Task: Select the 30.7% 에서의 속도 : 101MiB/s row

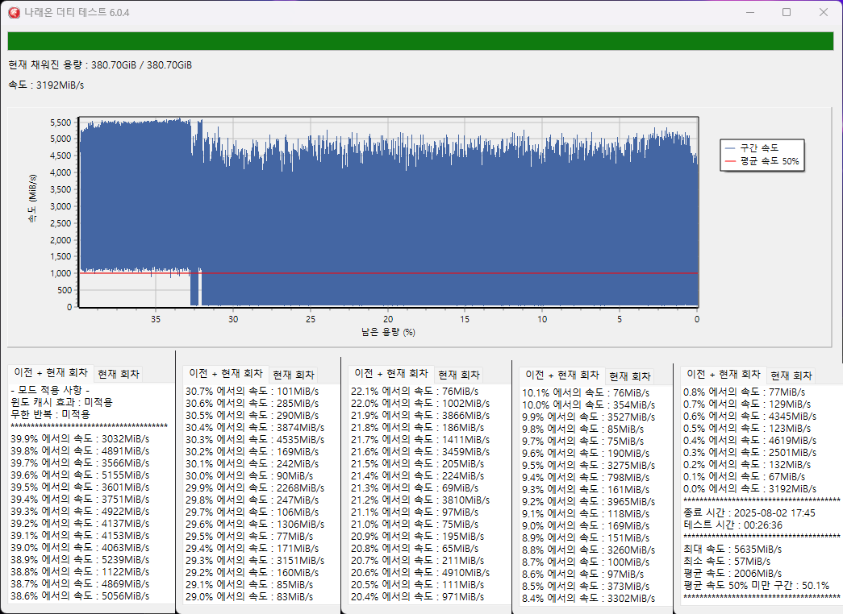Action: point(252,391)
